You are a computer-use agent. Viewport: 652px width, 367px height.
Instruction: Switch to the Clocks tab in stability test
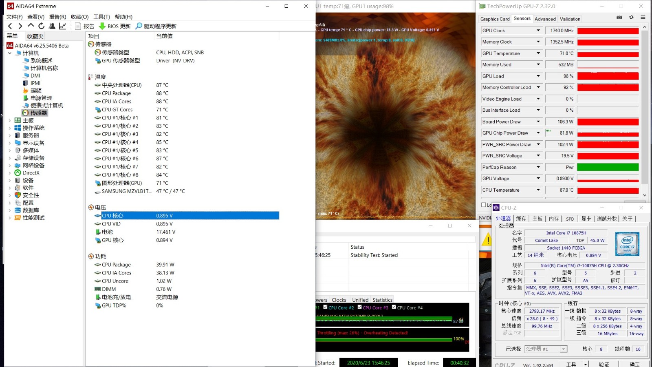point(339,300)
